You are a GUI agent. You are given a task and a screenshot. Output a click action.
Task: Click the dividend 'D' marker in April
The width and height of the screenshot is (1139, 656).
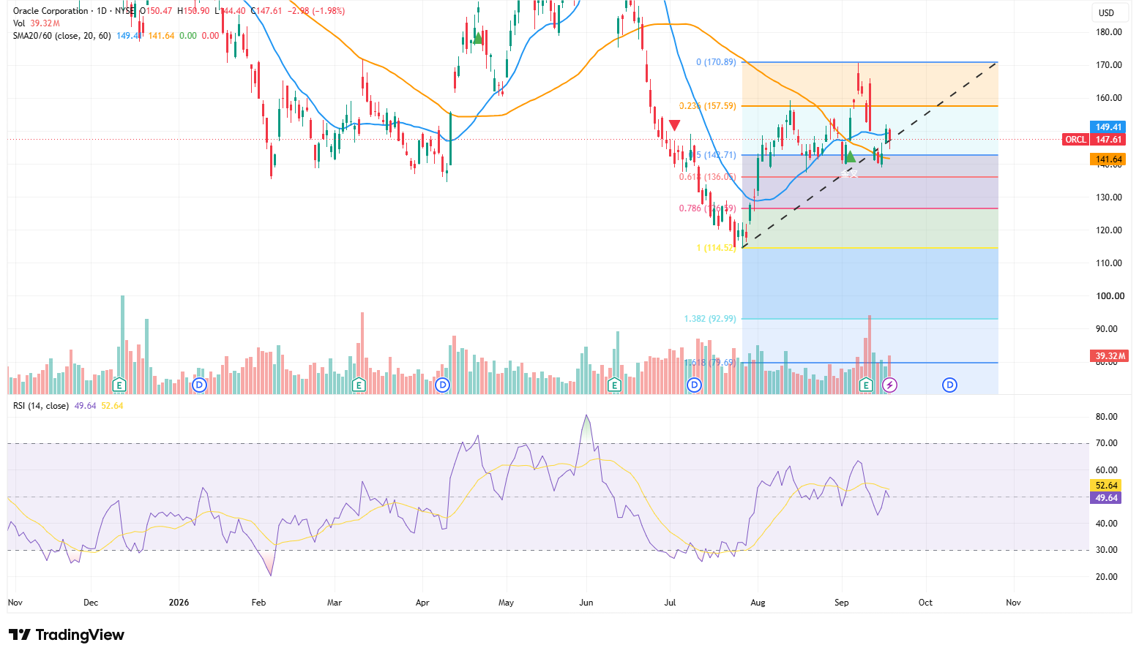(441, 385)
